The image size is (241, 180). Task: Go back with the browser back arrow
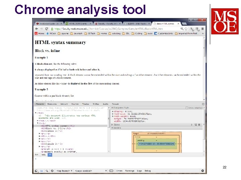click(36, 29)
